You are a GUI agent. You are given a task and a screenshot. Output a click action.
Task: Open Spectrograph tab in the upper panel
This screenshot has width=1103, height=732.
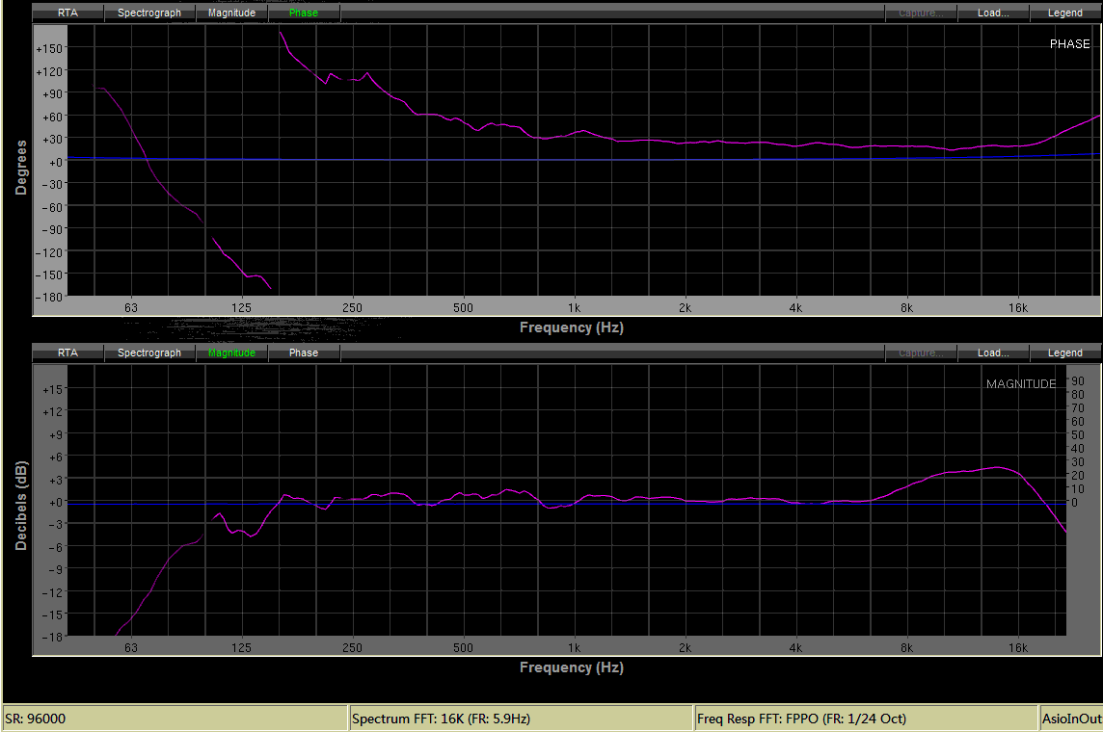coord(149,13)
